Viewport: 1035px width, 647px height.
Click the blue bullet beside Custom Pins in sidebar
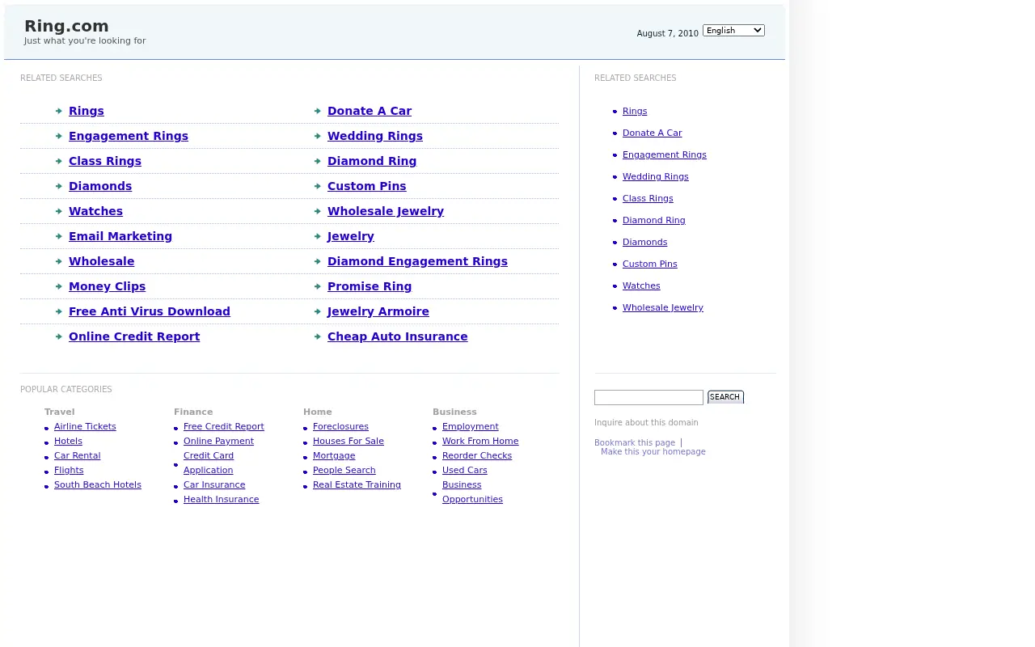click(x=615, y=264)
